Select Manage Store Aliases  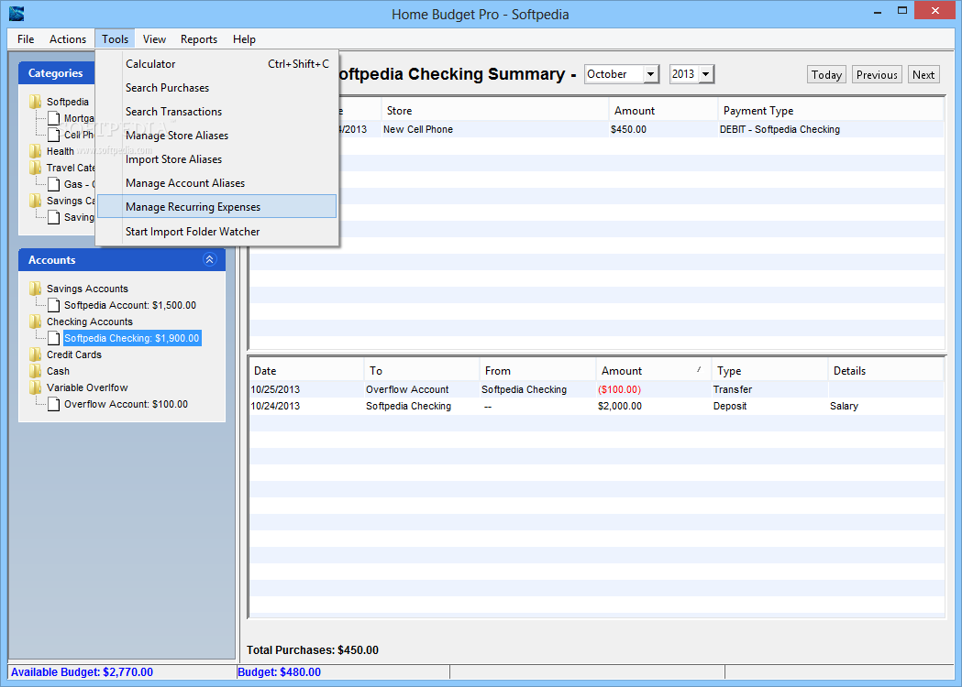[217, 136]
